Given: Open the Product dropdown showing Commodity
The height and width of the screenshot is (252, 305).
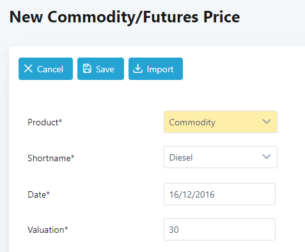Looking at the screenshot, I should point(221,122).
